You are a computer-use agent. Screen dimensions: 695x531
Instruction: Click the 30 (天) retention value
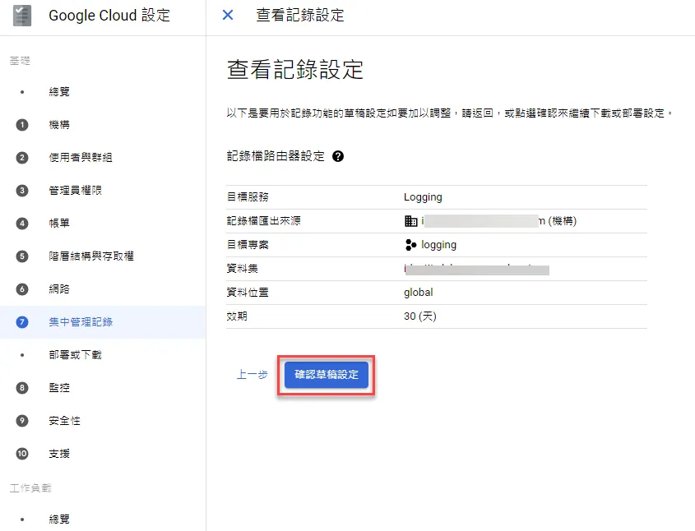tap(420, 316)
